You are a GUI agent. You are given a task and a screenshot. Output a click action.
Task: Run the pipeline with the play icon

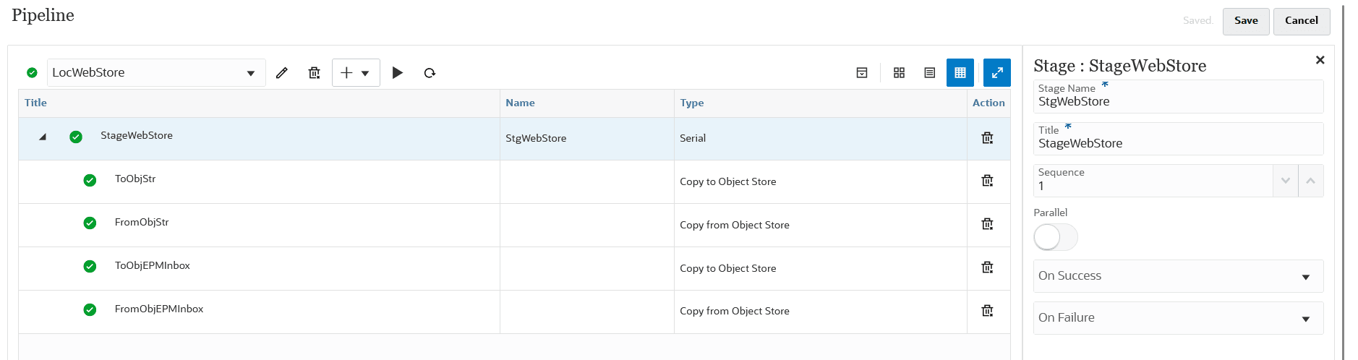click(397, 73)
